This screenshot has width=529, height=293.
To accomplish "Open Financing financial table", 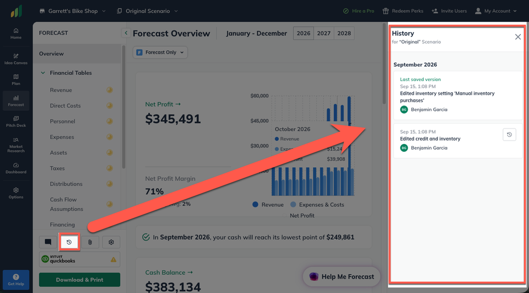I will 62,225.
